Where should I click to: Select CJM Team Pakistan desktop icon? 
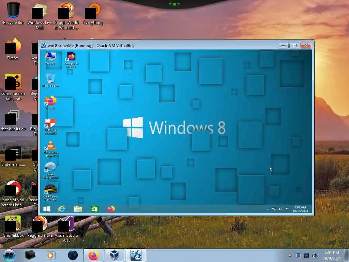(50, 193)
